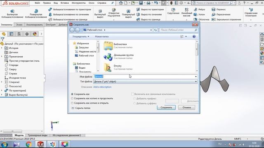264x148 pixels.
Task: Expand Спираль1 tree item
Action: point(2,82)
